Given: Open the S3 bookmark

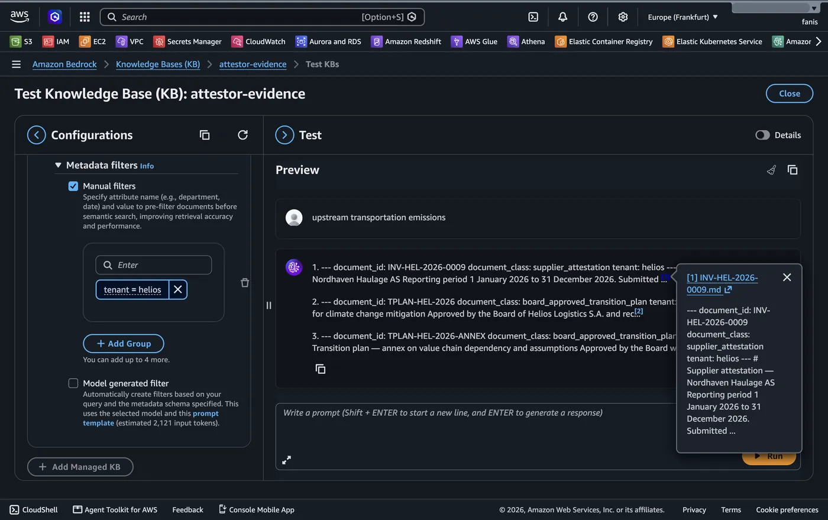Looking at the screenshot, I should click(x=21, y=41).
